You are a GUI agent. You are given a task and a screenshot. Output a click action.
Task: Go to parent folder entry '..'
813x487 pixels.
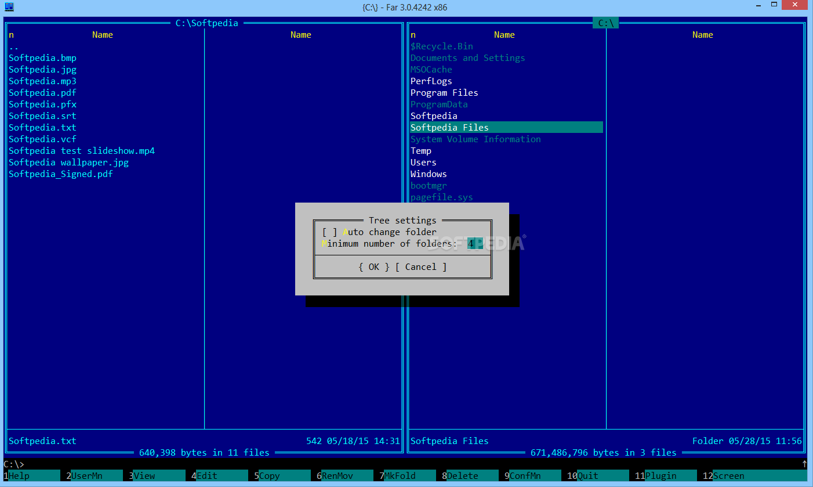click(14, 46)
